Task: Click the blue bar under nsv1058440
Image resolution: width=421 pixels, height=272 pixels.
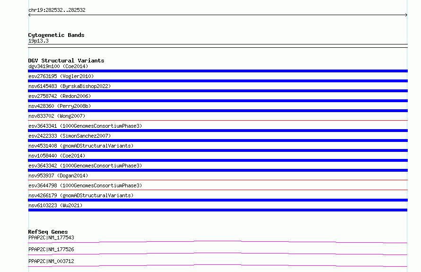Action: (x=218, y=160)
